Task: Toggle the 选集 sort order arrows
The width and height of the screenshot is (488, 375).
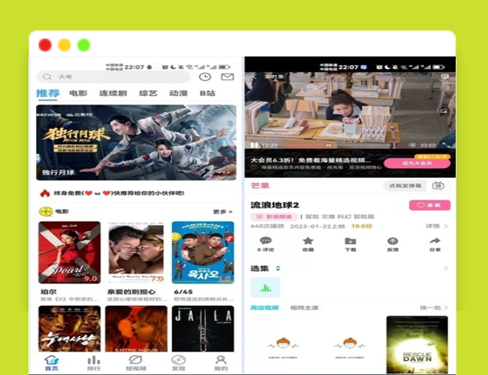Action: click(278, 268)
